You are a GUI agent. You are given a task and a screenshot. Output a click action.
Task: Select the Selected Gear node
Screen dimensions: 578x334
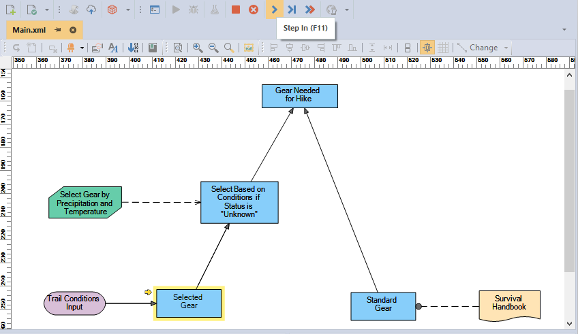point(189,303)
